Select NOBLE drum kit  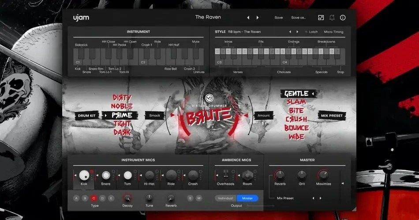(x=122, y=106)
